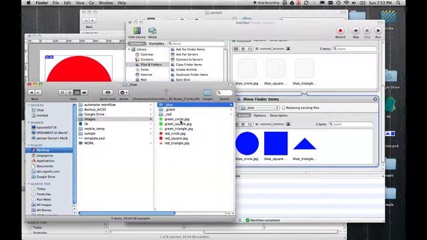The height and width of the screenshot is (240, 427).
Task: Select Description tab in Move Finder Items
Action: [279, 115]
